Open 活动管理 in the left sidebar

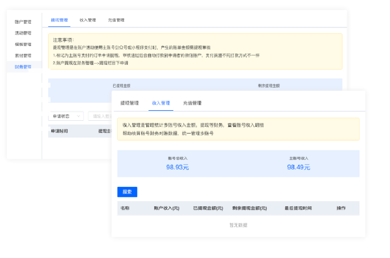tap(23, 33)
